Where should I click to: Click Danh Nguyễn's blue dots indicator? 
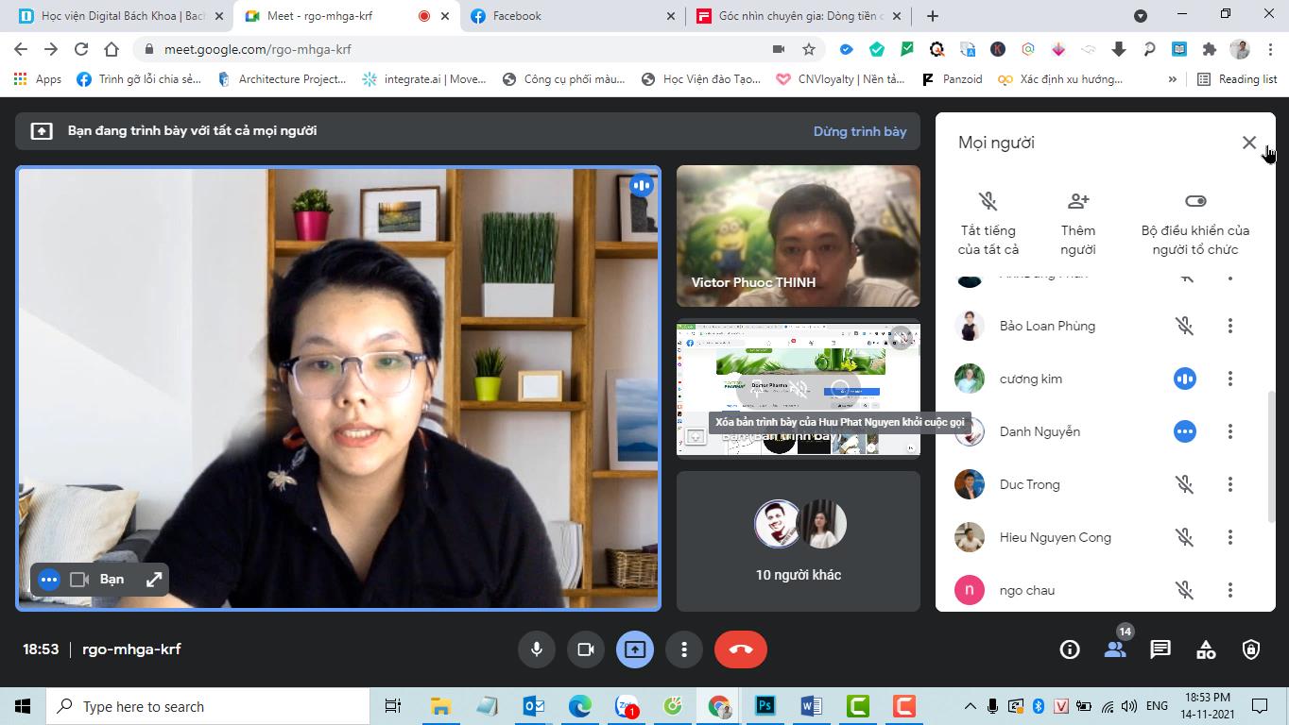(1184, 431)
